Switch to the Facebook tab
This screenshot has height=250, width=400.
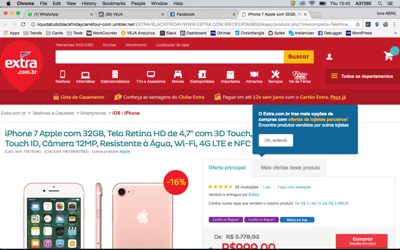point(203,14)
